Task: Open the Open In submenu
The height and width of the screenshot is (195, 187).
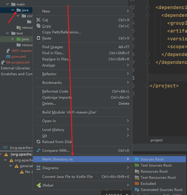Action: point(82,121)
